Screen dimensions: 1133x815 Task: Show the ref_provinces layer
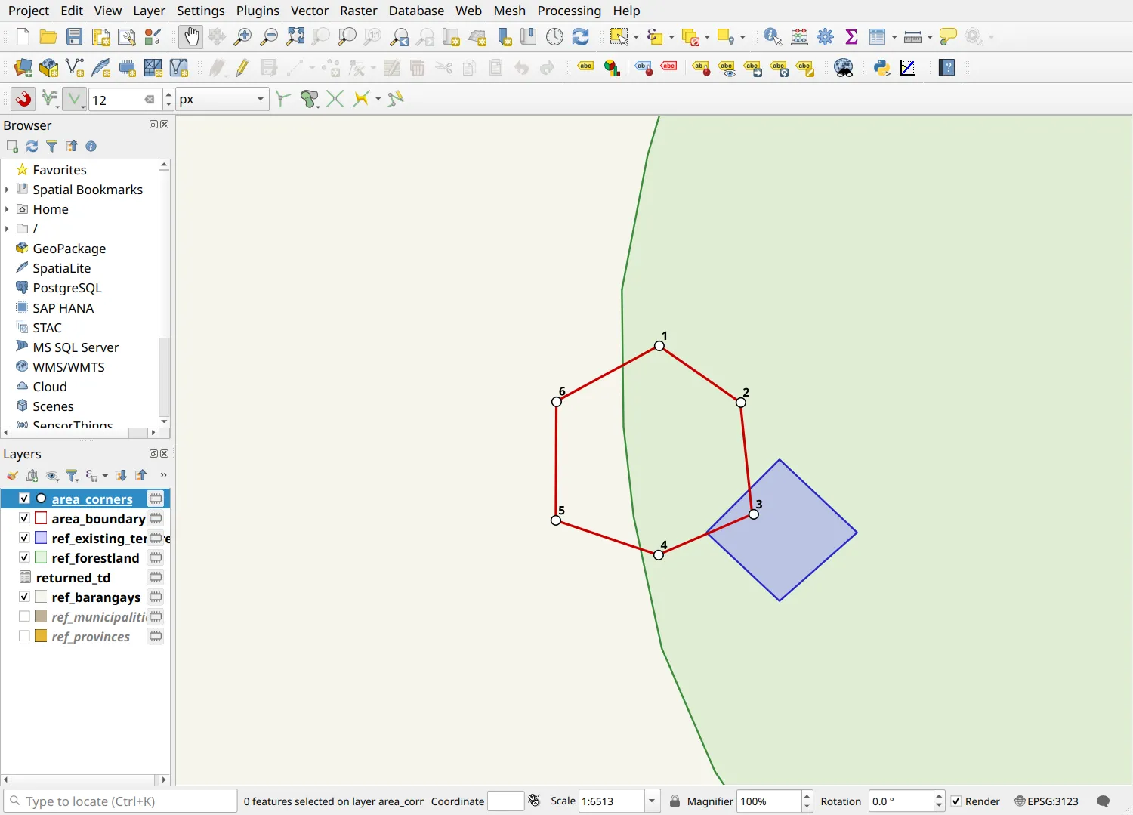point(24,636)
